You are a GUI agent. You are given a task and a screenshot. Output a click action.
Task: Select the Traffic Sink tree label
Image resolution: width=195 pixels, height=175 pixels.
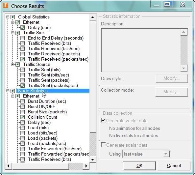click(x=34, y=33)
